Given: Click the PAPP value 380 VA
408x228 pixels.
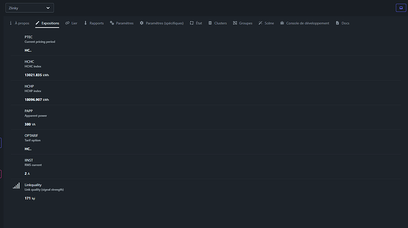Looking at the screenshot, I should pos(30,124).
